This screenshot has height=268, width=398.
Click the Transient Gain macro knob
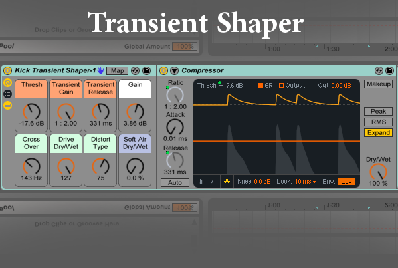[x=66, y=112]
